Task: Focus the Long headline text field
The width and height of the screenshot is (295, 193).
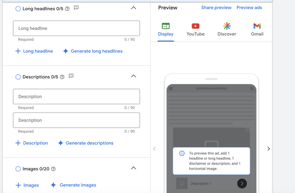Action: [x=76, y=28]
